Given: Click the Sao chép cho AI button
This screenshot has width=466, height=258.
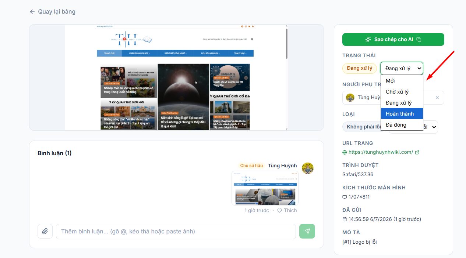Looking at the screenshot, I should tap(393, 39).
